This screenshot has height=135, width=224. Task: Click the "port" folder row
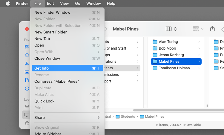pos(122,81)
